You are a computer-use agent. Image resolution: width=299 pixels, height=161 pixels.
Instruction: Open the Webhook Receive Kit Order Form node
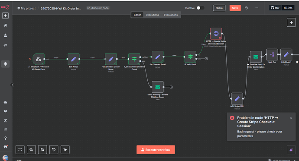click(39, 59)
